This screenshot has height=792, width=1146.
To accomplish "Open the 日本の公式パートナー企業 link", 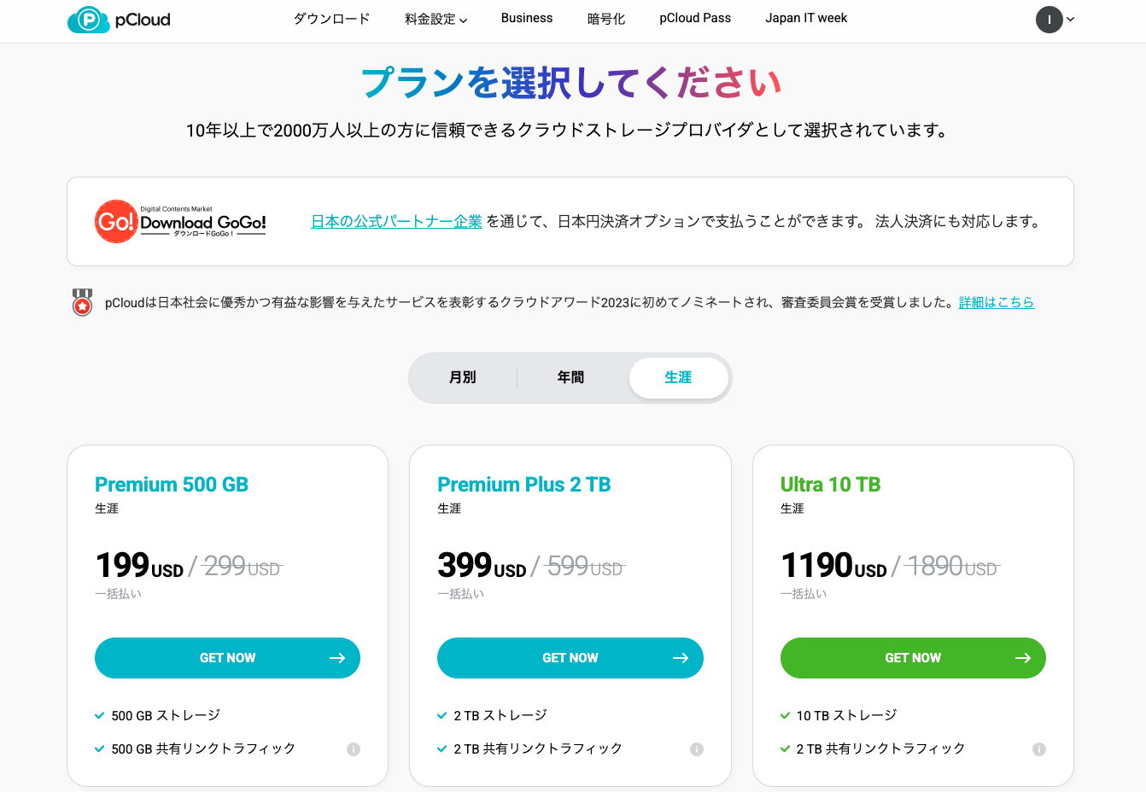I will (396, 219).
